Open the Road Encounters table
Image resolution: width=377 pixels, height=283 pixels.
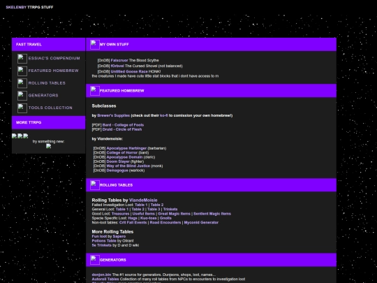pos(165,223)
